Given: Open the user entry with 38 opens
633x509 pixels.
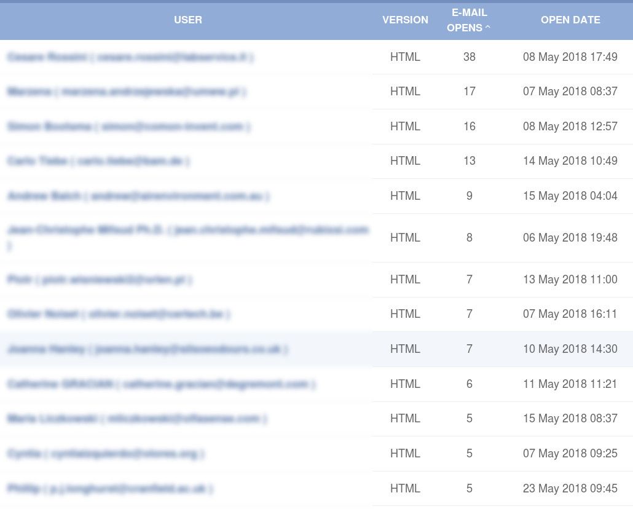Looking at the screenshot, I should pyautogui.click(x=130, y=57).
